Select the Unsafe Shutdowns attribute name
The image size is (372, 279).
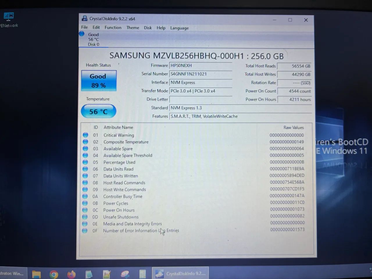121,217
